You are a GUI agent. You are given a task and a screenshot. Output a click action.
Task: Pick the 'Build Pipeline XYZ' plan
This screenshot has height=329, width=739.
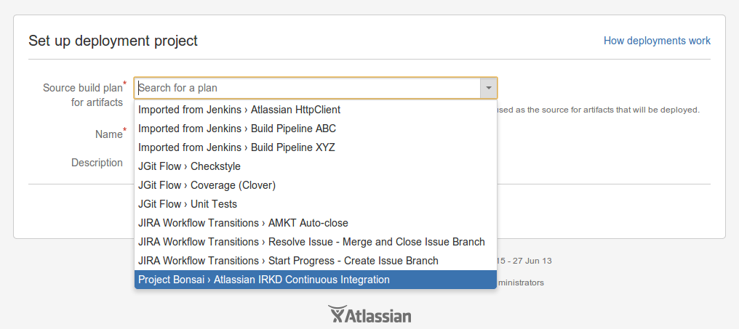coord(236,147)
